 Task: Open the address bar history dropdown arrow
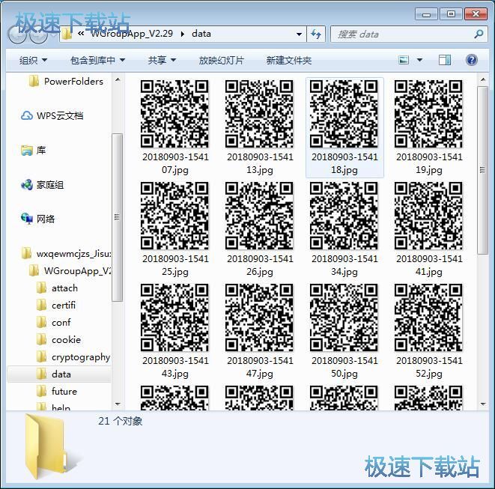(299, 34)
